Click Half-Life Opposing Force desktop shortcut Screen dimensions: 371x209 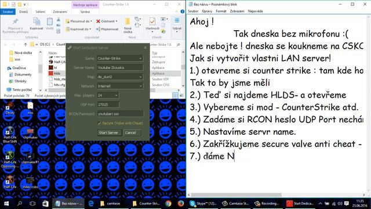[x=10, y=160]
